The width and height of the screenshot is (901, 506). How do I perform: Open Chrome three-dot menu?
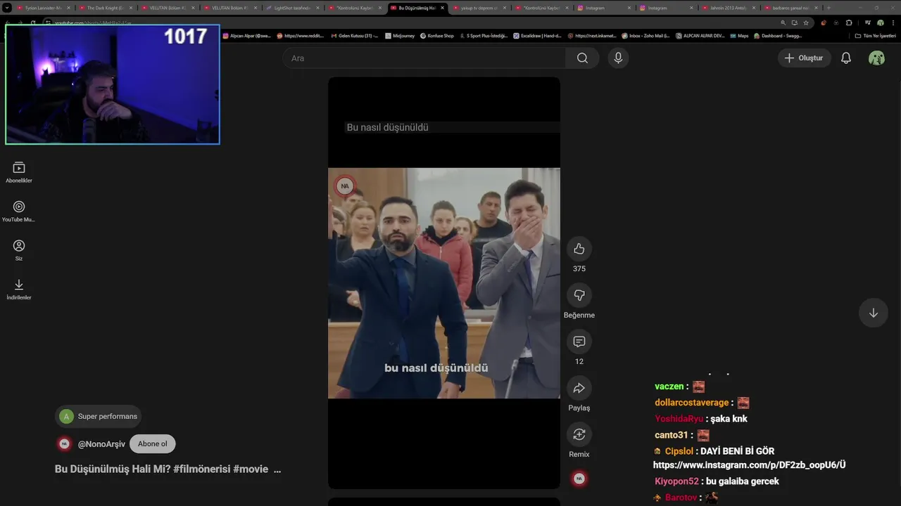tap(893, 22)
